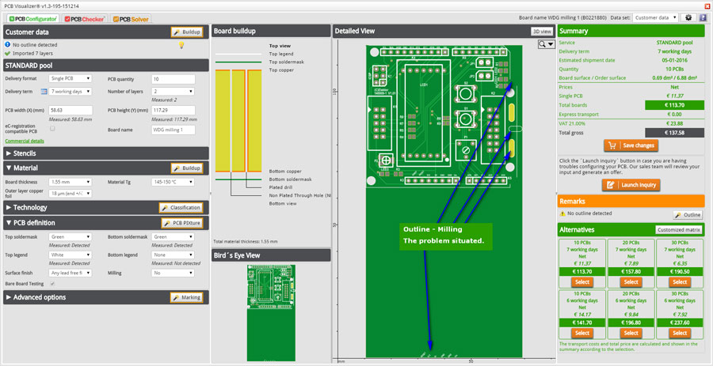Open the zoom magnifier tool in Detailed View
Screen dimensions: 713x366
click(x=546, y=44)
